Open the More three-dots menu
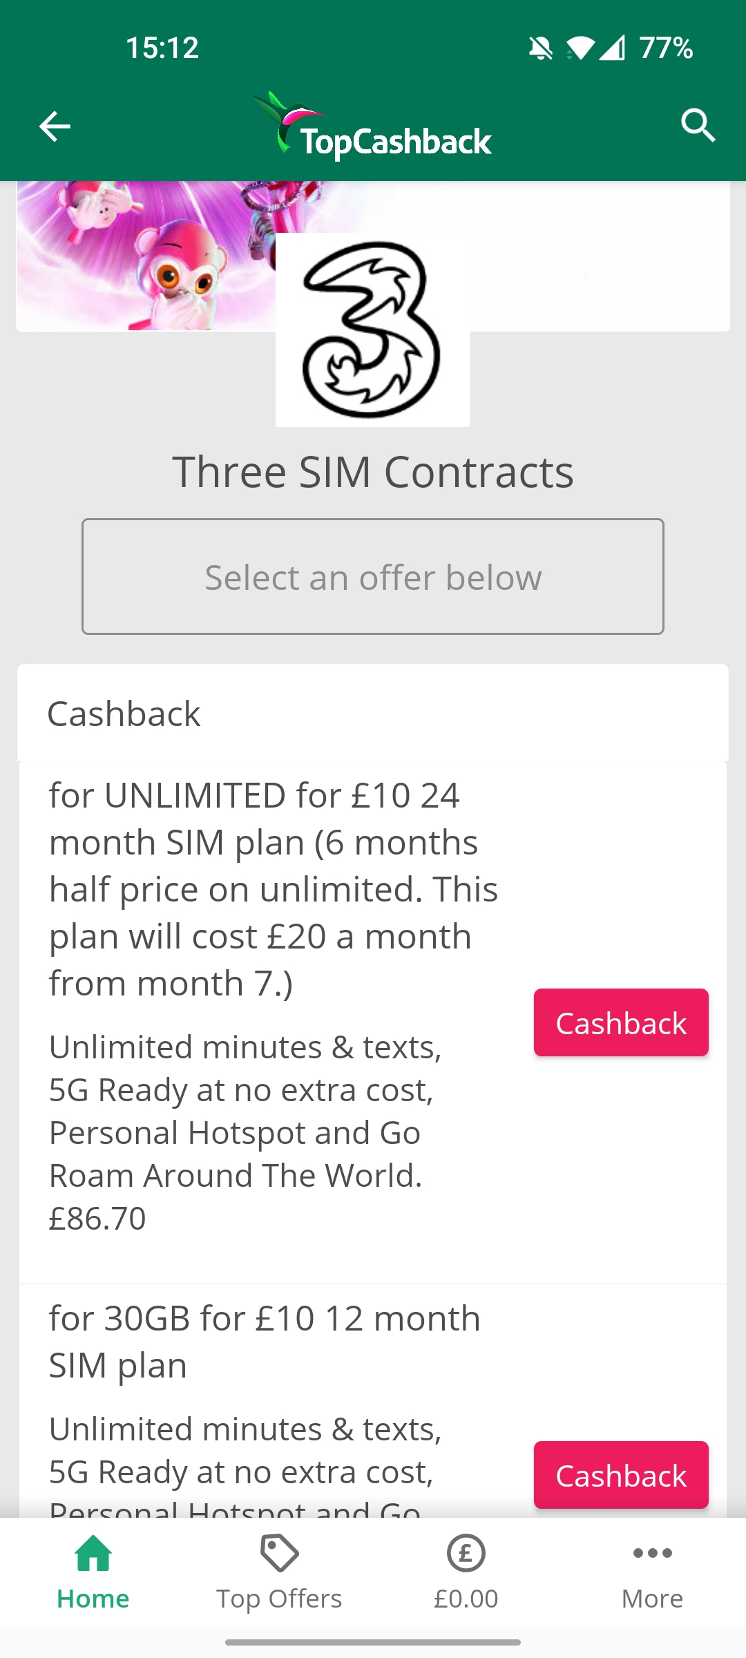746x1658 pixels. (x=652, y=1554)
